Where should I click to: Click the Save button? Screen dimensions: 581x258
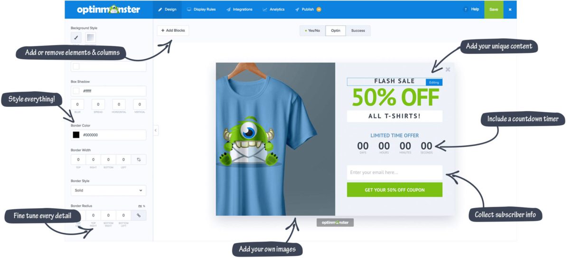pos(494,10)
